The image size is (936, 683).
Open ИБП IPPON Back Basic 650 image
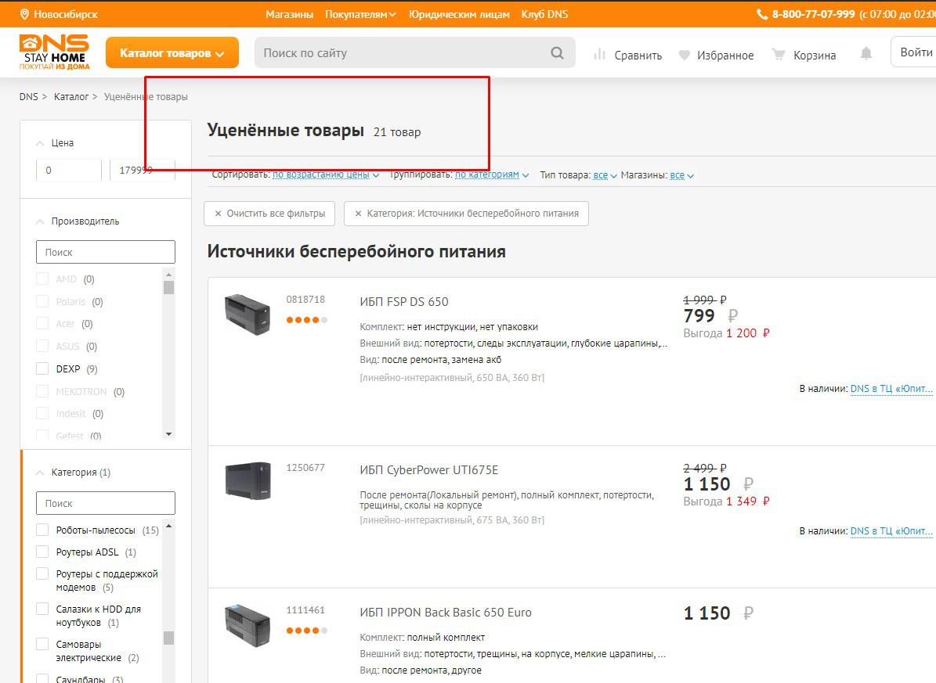tap(248, 626)
